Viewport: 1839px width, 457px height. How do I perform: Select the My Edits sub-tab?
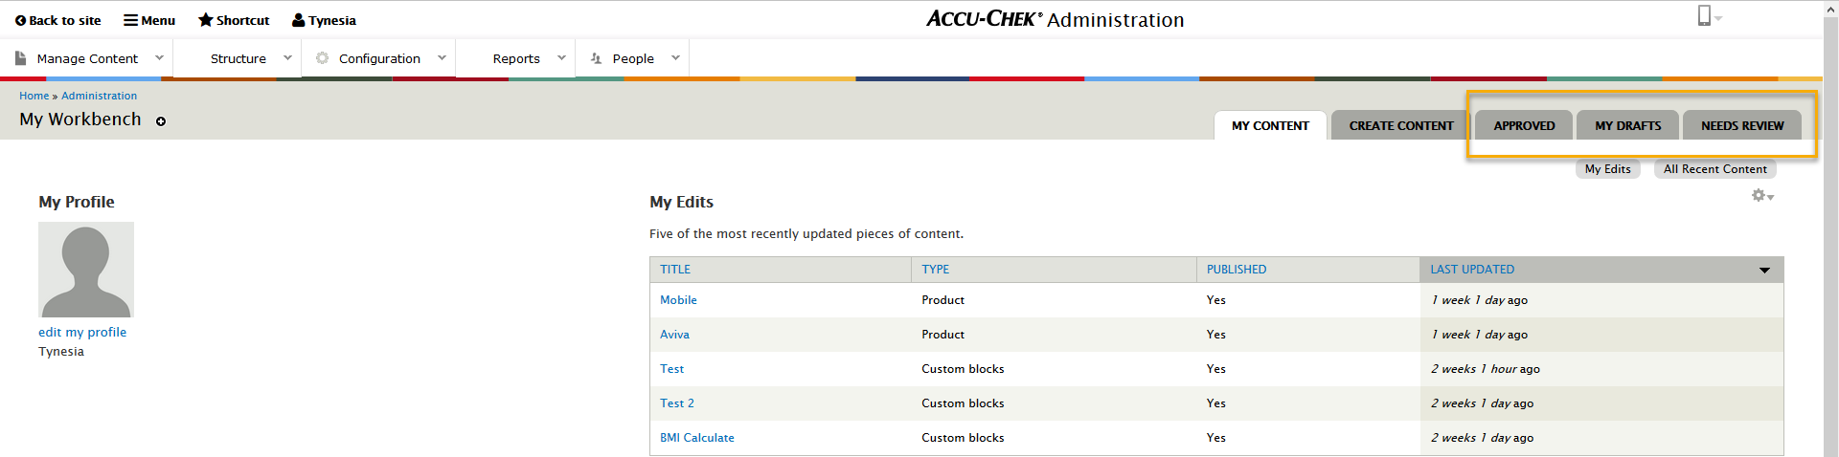coord(1607,169)
